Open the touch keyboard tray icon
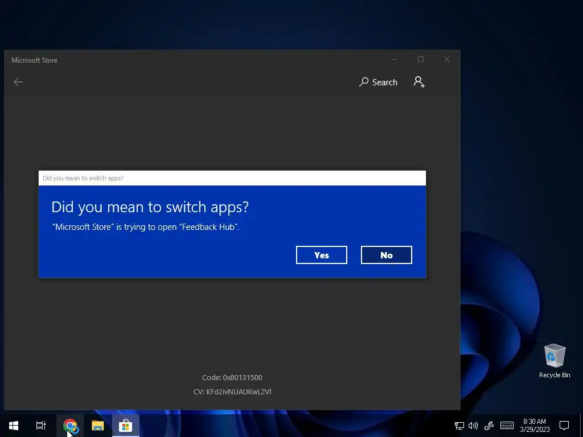Screen dimensions: 583x437 (507, 426)
